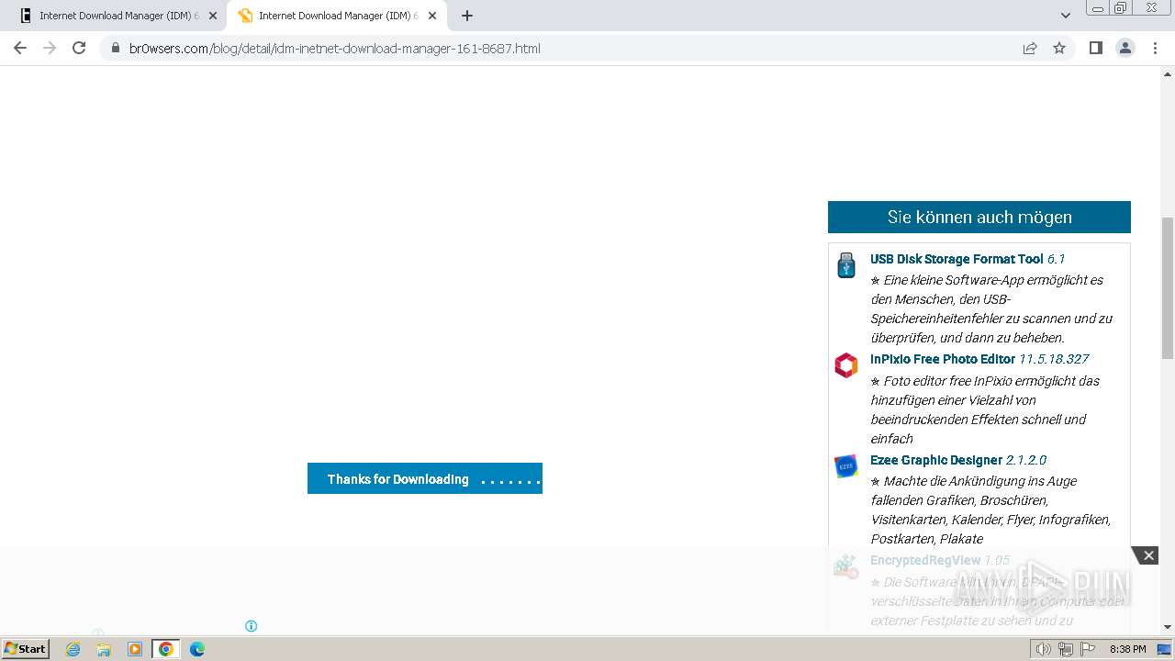This screenshot has height=661, width=1175.
Task: Click the taskbar clock 8:38 PM
Action: pyautogui.click(x=1128, y=649)
